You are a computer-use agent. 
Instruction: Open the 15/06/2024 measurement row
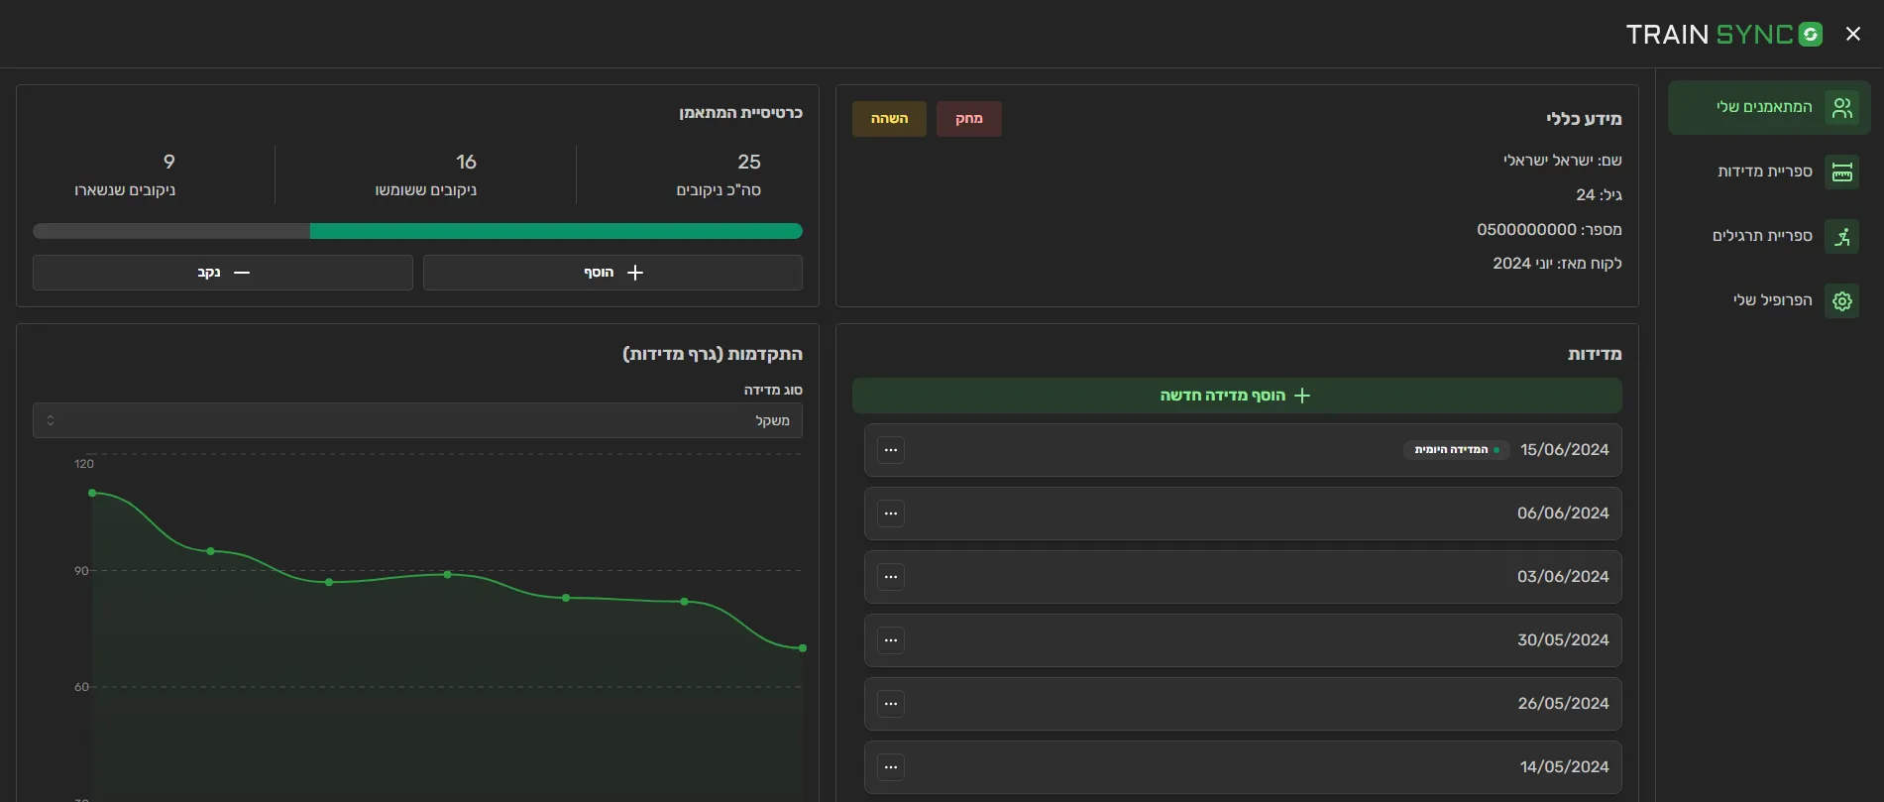1243,450
